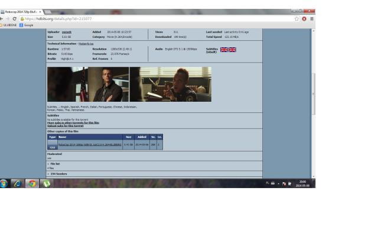
Task: Click the keyboard tray icon
Action: (273, 183)
